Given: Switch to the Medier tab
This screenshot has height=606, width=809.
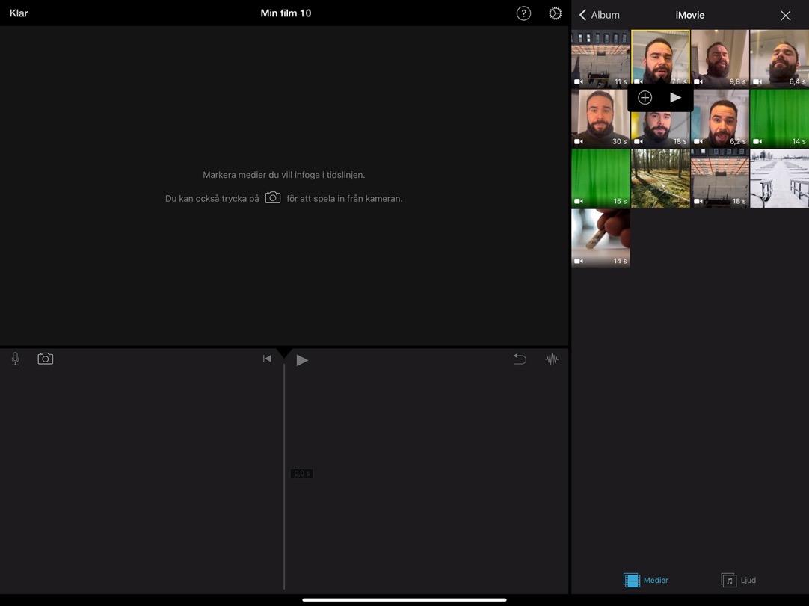Looking at the screenshot, I should point(646,580).
